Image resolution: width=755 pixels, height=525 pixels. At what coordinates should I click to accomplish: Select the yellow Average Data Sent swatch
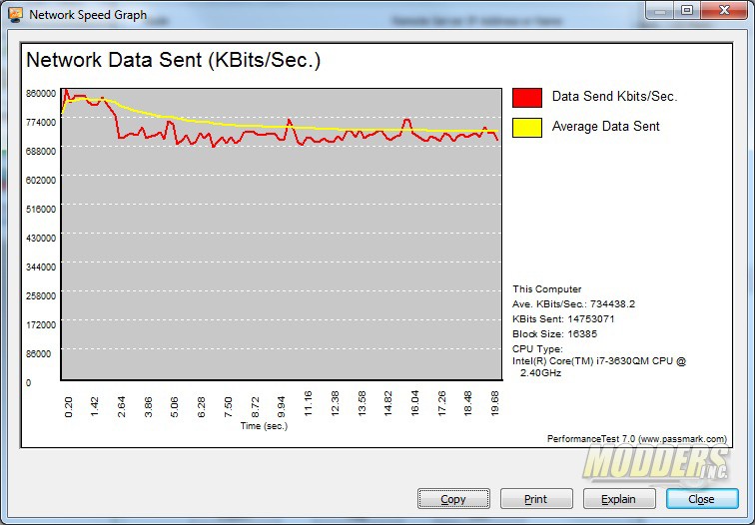click(527, 127)
